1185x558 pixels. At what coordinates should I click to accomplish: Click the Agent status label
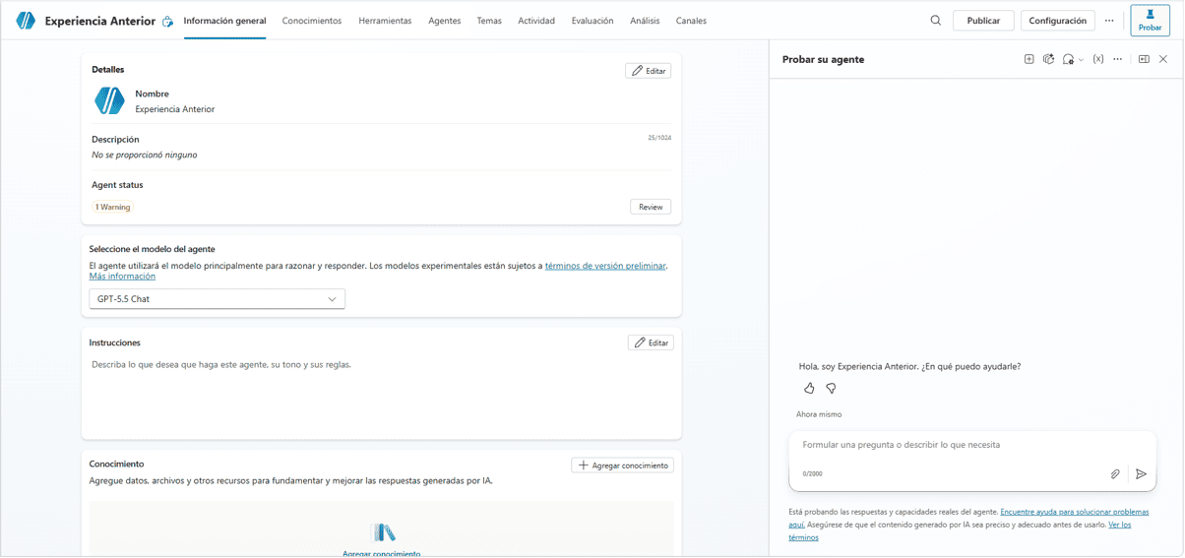click(117, 185)
